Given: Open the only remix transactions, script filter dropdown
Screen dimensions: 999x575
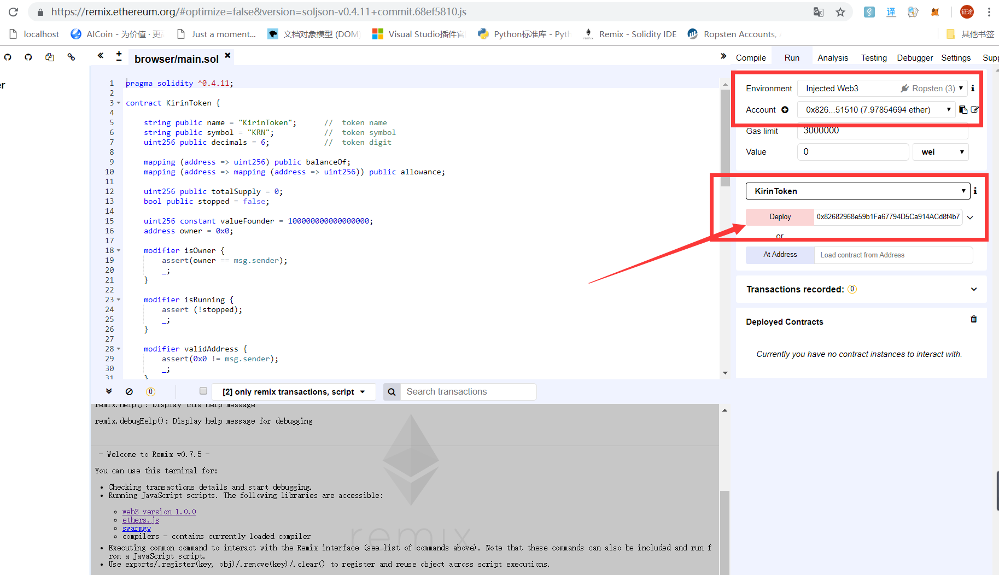Looking at the screenshot, I should [x=294, y=391].
